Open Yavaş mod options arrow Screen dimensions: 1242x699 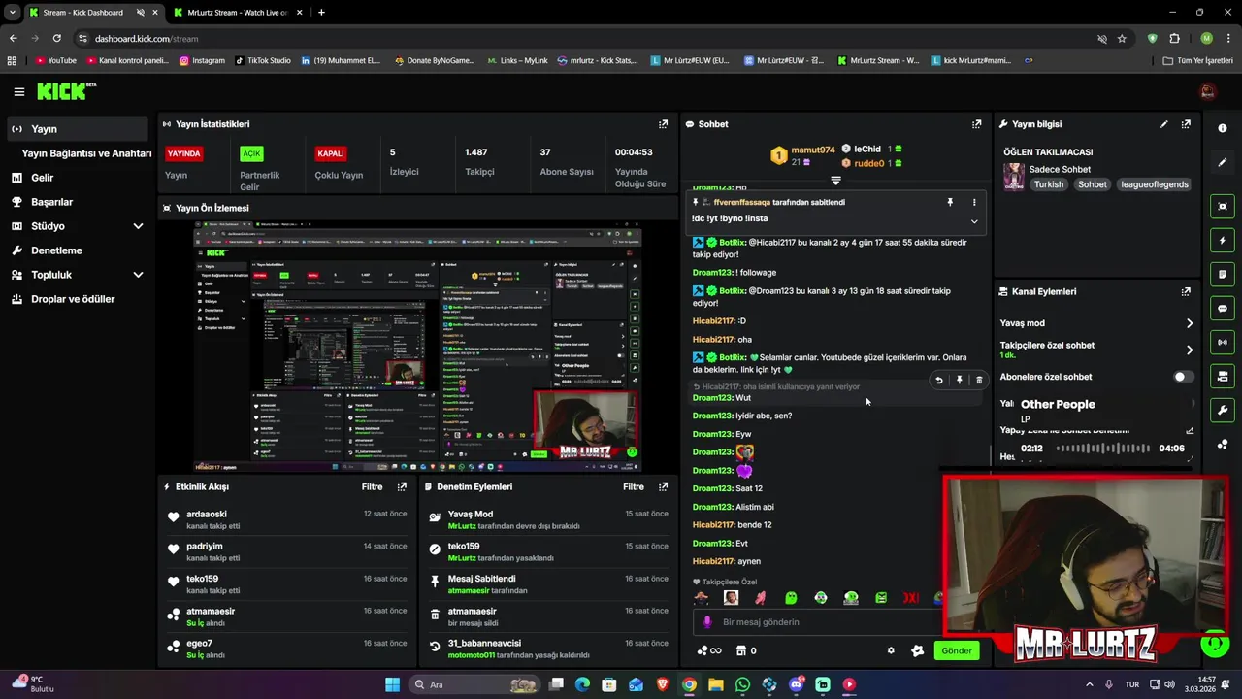tap(1190, 323)
